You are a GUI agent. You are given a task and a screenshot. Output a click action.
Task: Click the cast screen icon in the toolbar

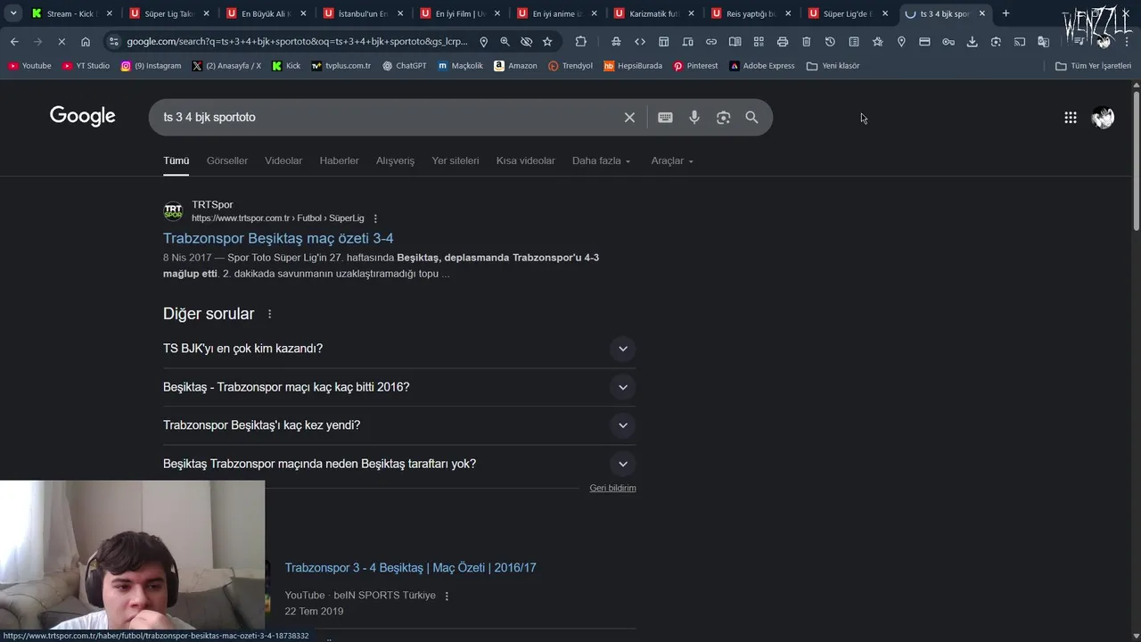point(1020,42)
